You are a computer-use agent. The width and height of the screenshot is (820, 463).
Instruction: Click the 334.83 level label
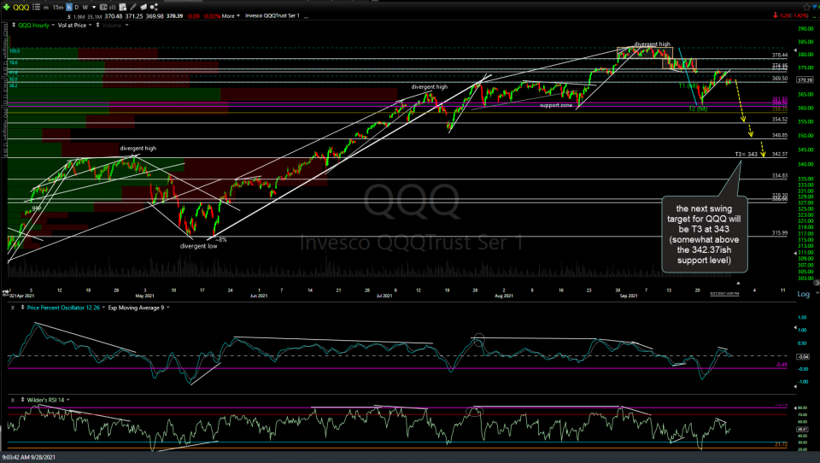(x=779, y=176)
